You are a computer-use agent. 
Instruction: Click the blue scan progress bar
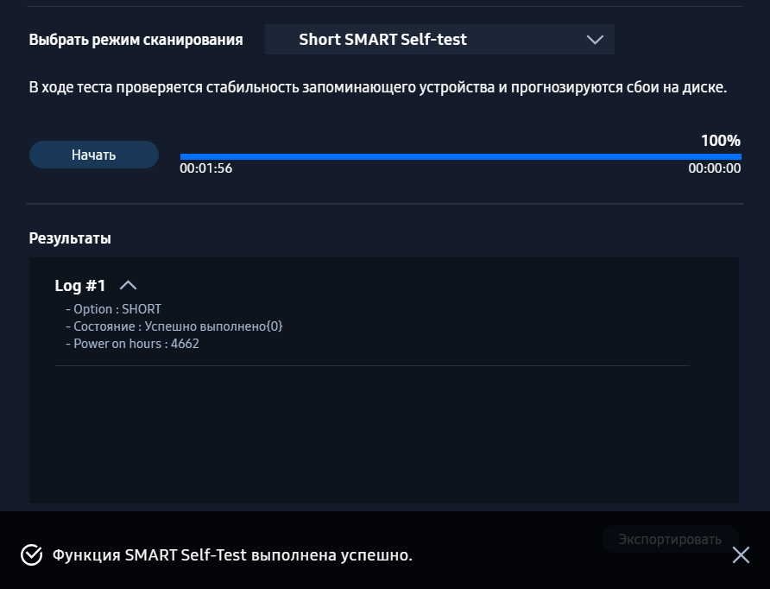click(460, 156)
